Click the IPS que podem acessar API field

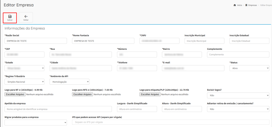[x=171, y=122]
